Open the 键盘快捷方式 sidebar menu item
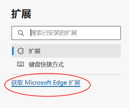This screenshot has height=108, width=129. pos(66,64)
